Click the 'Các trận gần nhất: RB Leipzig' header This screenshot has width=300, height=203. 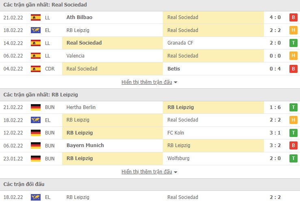[x=41, y=94]
